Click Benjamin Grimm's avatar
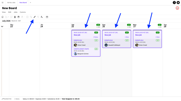The image size is (181, 101). click(75, 54)
